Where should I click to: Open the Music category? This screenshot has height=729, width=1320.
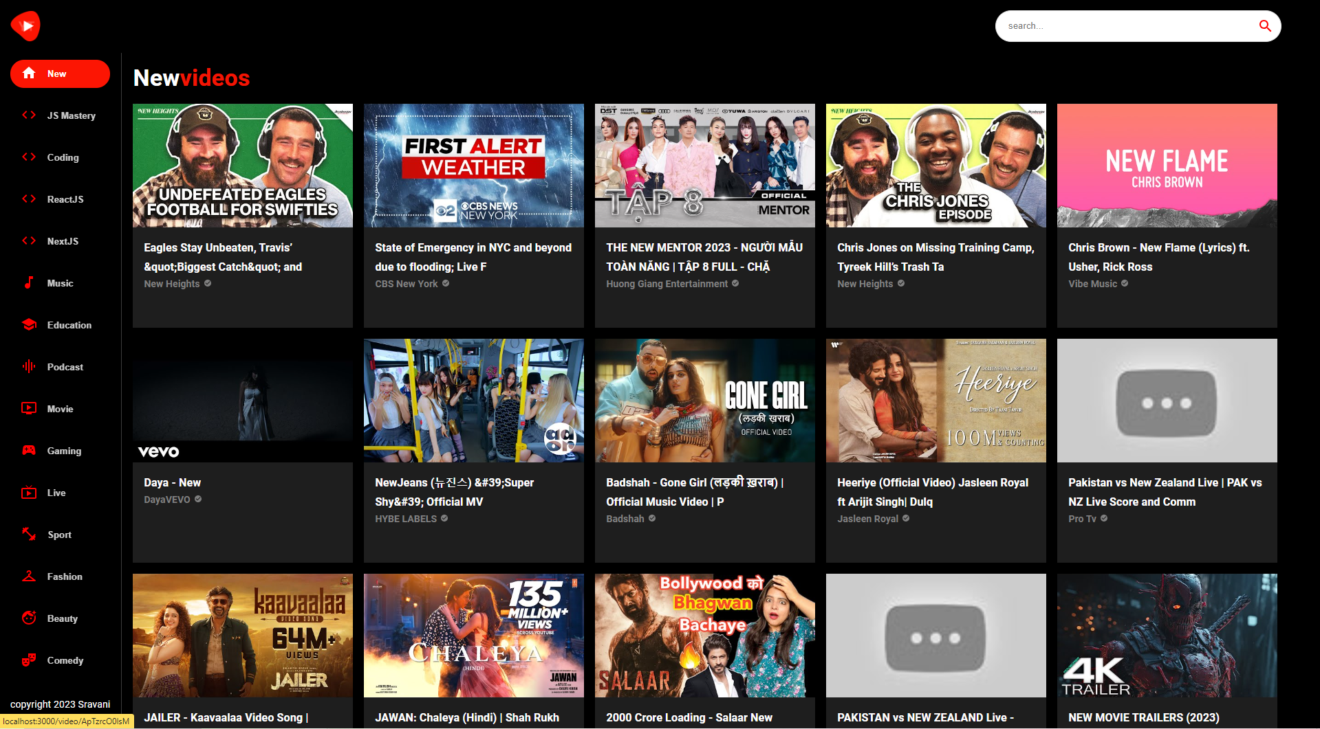point(60,283)
